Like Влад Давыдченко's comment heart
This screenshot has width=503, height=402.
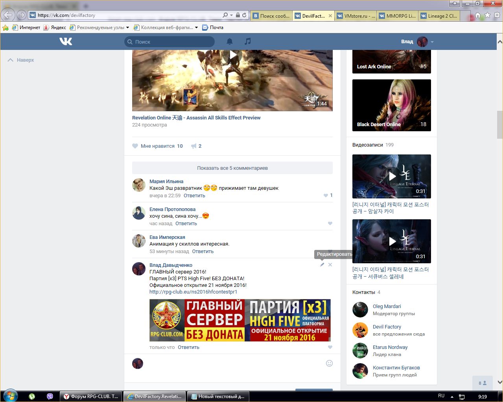click(x=330, y=347)
